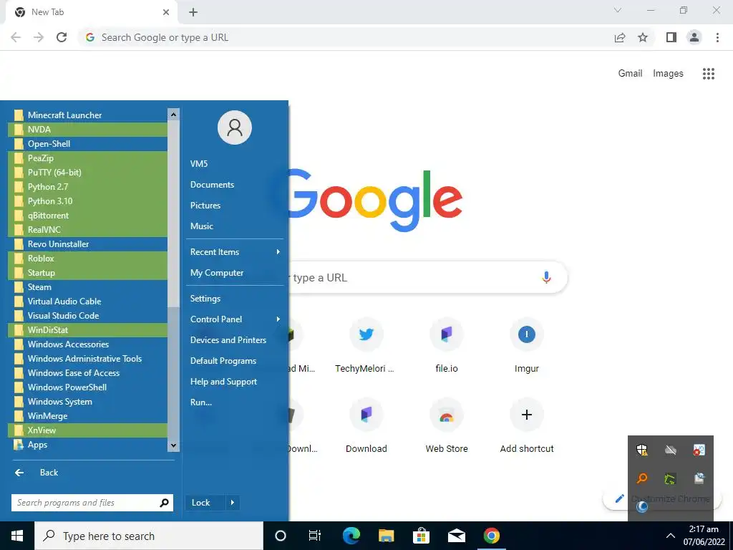Screen dimensions: 733x550
Task: Click the Windows Start button
Action: (17, 536)
